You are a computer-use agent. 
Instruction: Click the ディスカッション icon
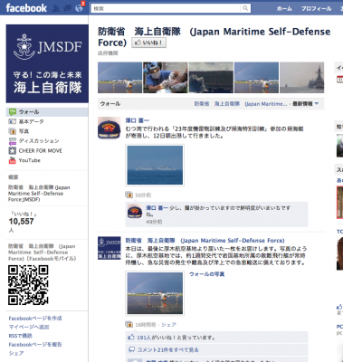[13, 141]
